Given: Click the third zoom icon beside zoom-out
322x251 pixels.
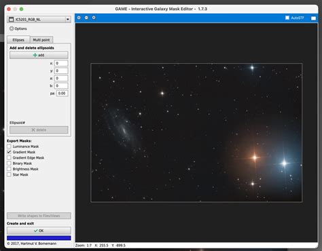Looking at the screenshot, I should (94, 18).
